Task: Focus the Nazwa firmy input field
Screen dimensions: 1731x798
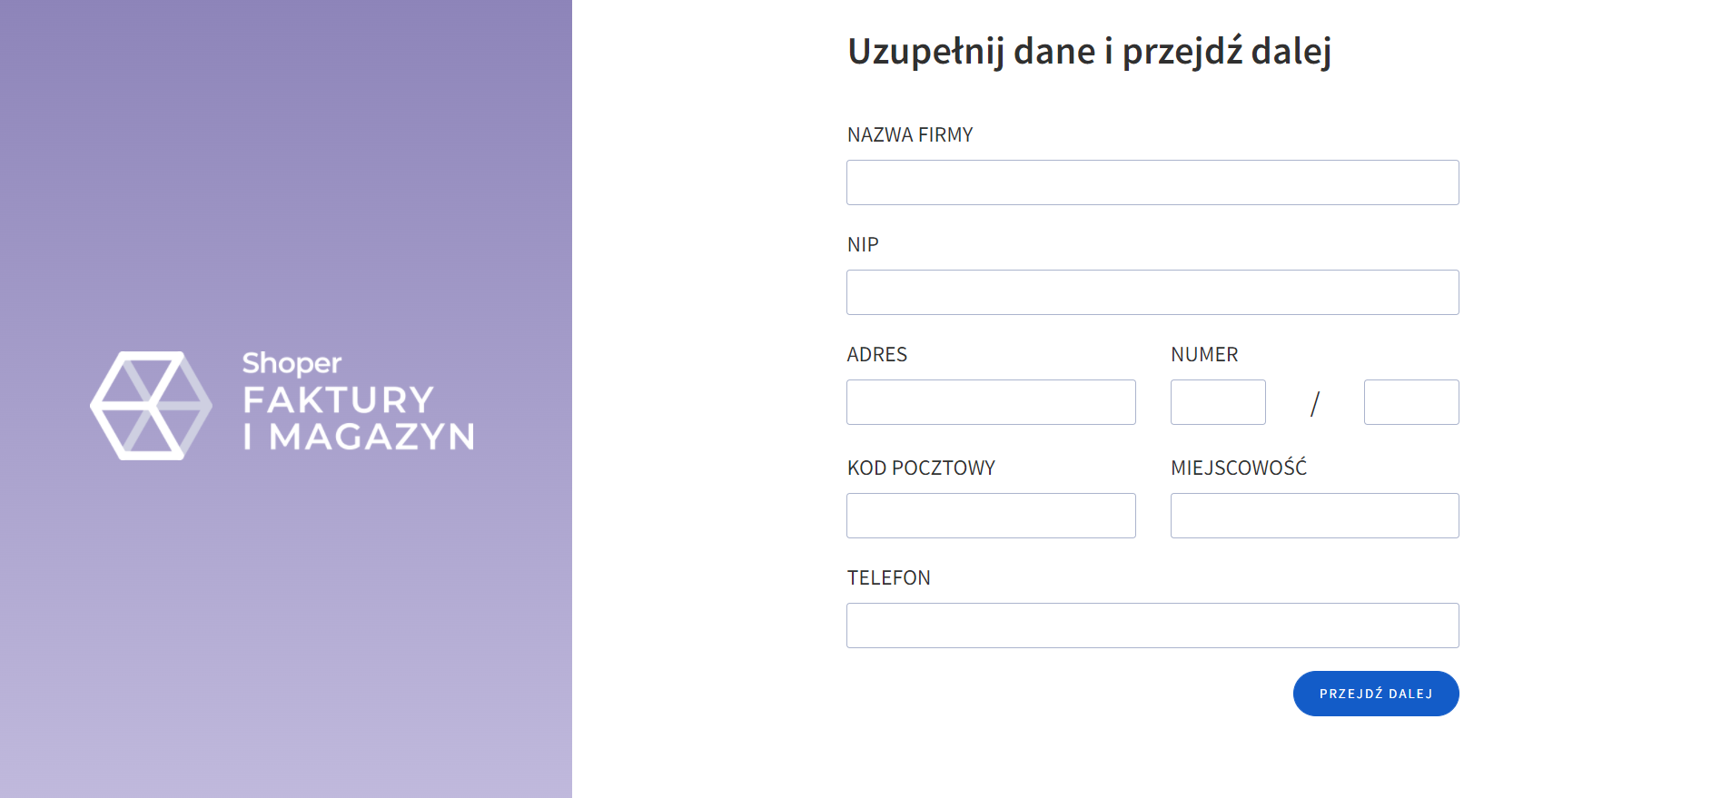Action: (1152, 182)
